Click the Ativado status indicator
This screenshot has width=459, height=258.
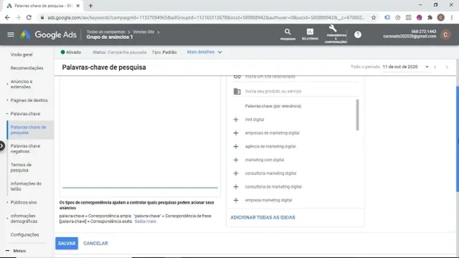click(x=71, y=52)
